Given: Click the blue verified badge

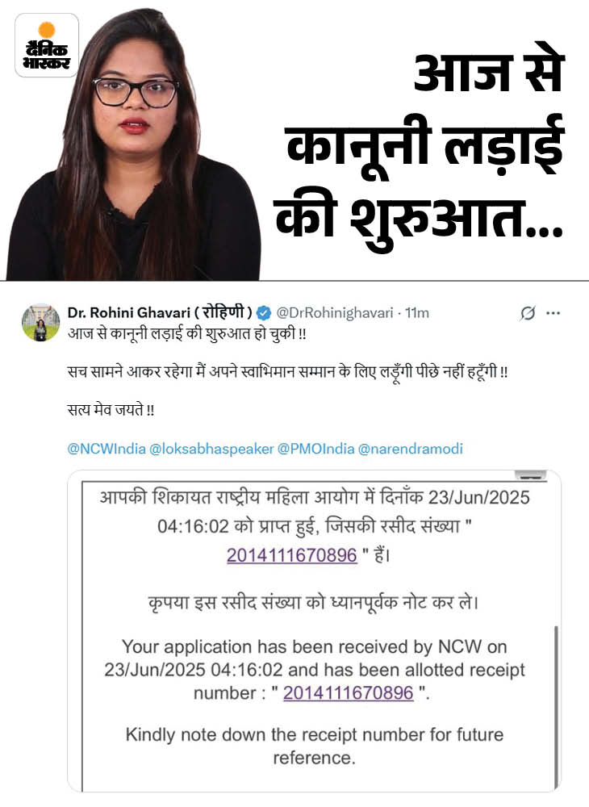Looking at the screenshot, I should point(264,313).
